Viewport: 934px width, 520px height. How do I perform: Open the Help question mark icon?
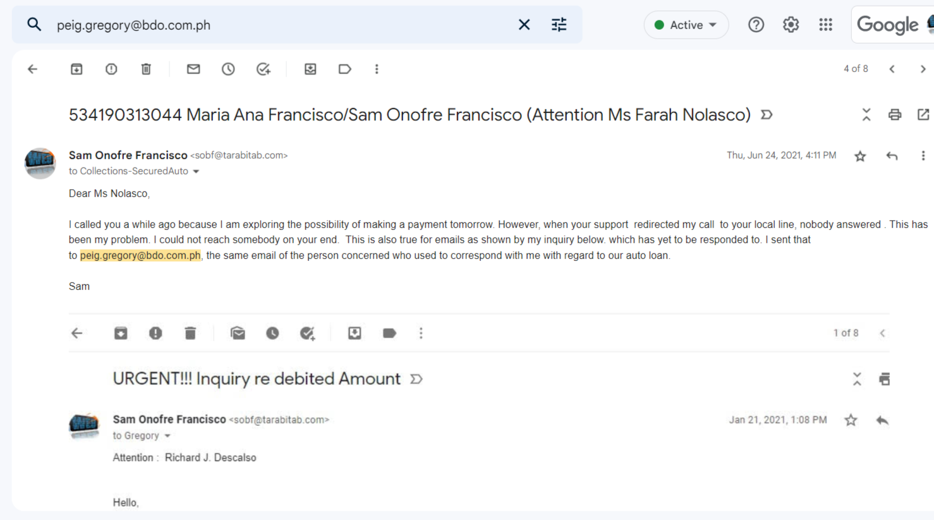pyautogui.click(x=756, y=25)
